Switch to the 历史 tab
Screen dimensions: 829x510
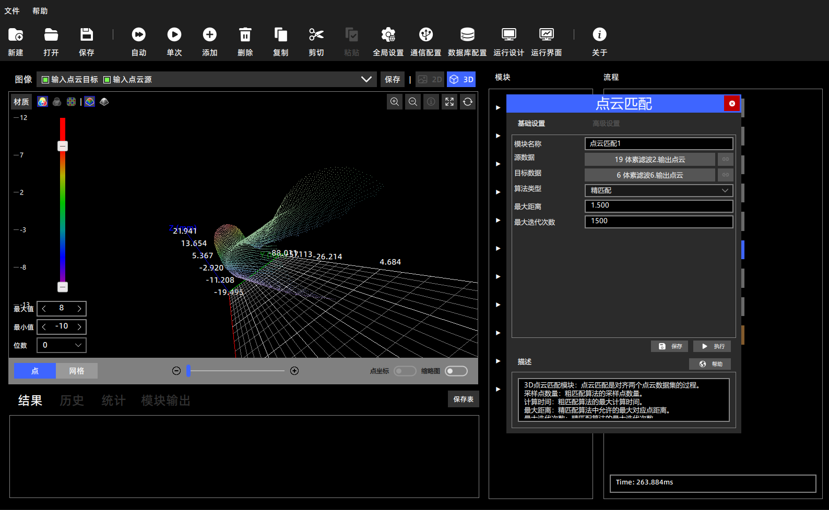(72, 400)
